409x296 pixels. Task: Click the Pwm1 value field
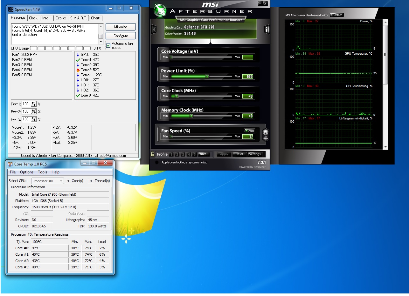tap(26, 104)
